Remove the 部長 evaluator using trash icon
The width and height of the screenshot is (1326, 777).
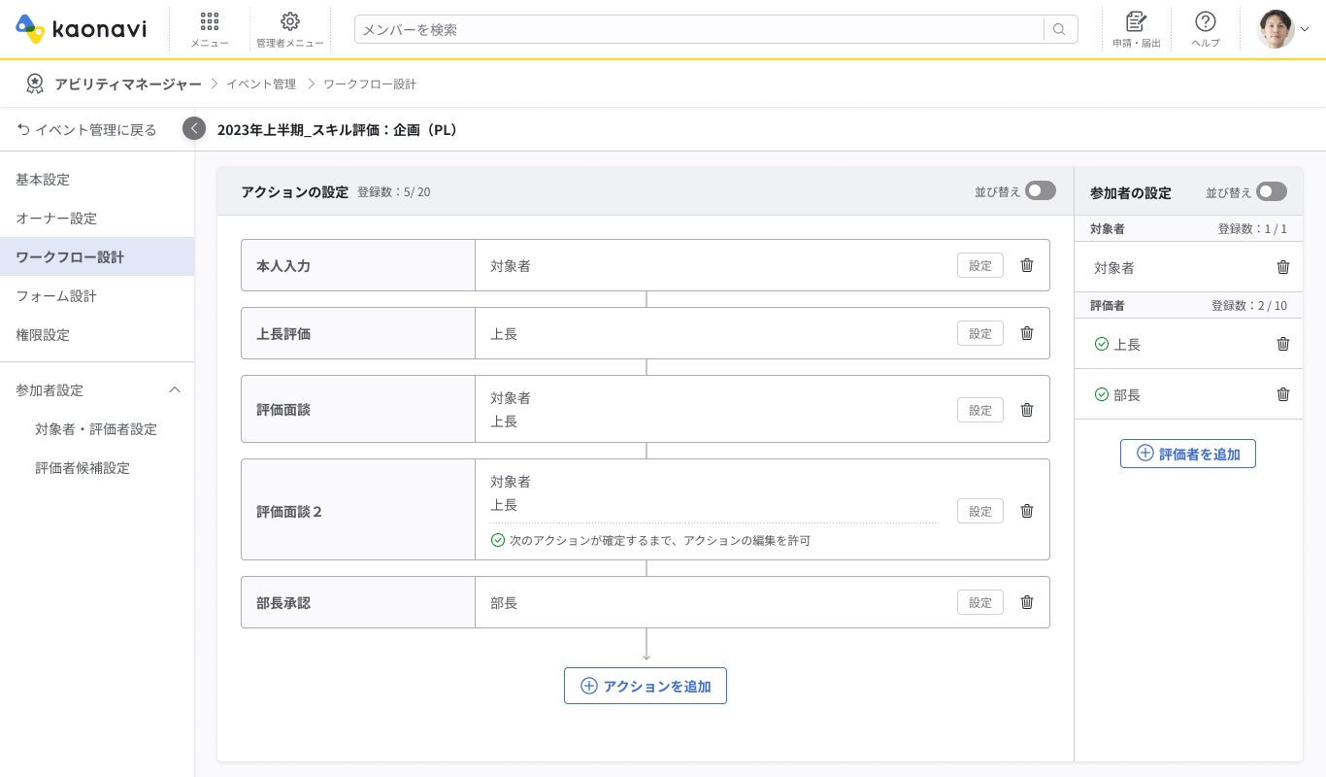(x=1282, y=394)
